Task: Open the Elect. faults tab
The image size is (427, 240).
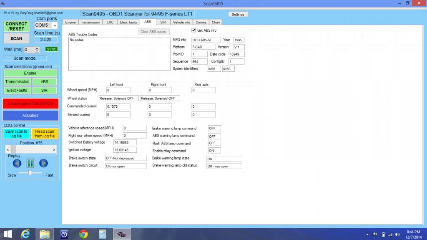Action: tap(128, 23)
